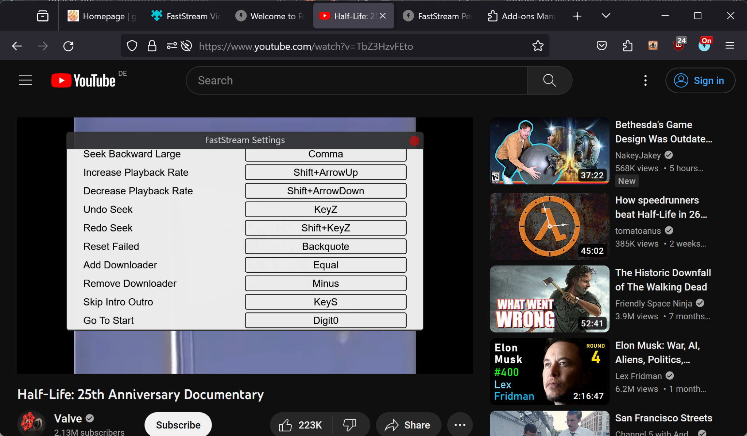Screen dimensions: 747x436
Task: Open the tab list chevron dropdown
Action: coord(605,16)
